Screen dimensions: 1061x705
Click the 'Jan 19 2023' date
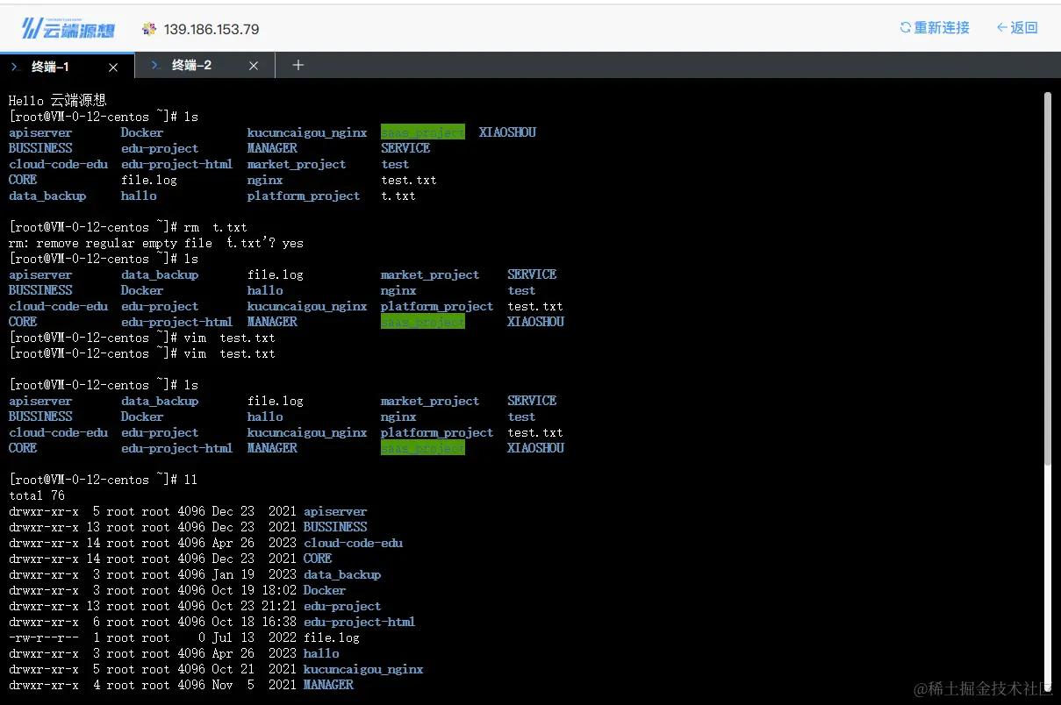[x=254, y=574]
